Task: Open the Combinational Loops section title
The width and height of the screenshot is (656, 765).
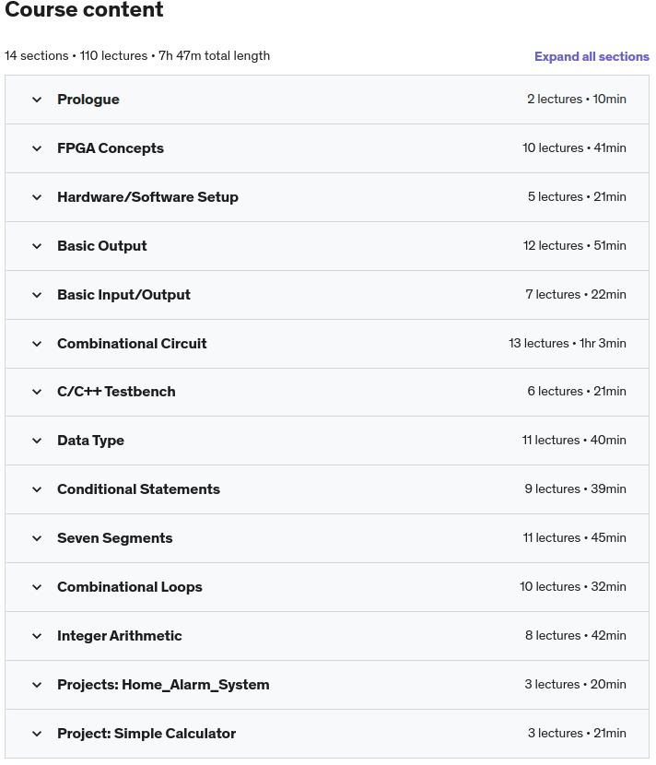Action: coord(130,587)
